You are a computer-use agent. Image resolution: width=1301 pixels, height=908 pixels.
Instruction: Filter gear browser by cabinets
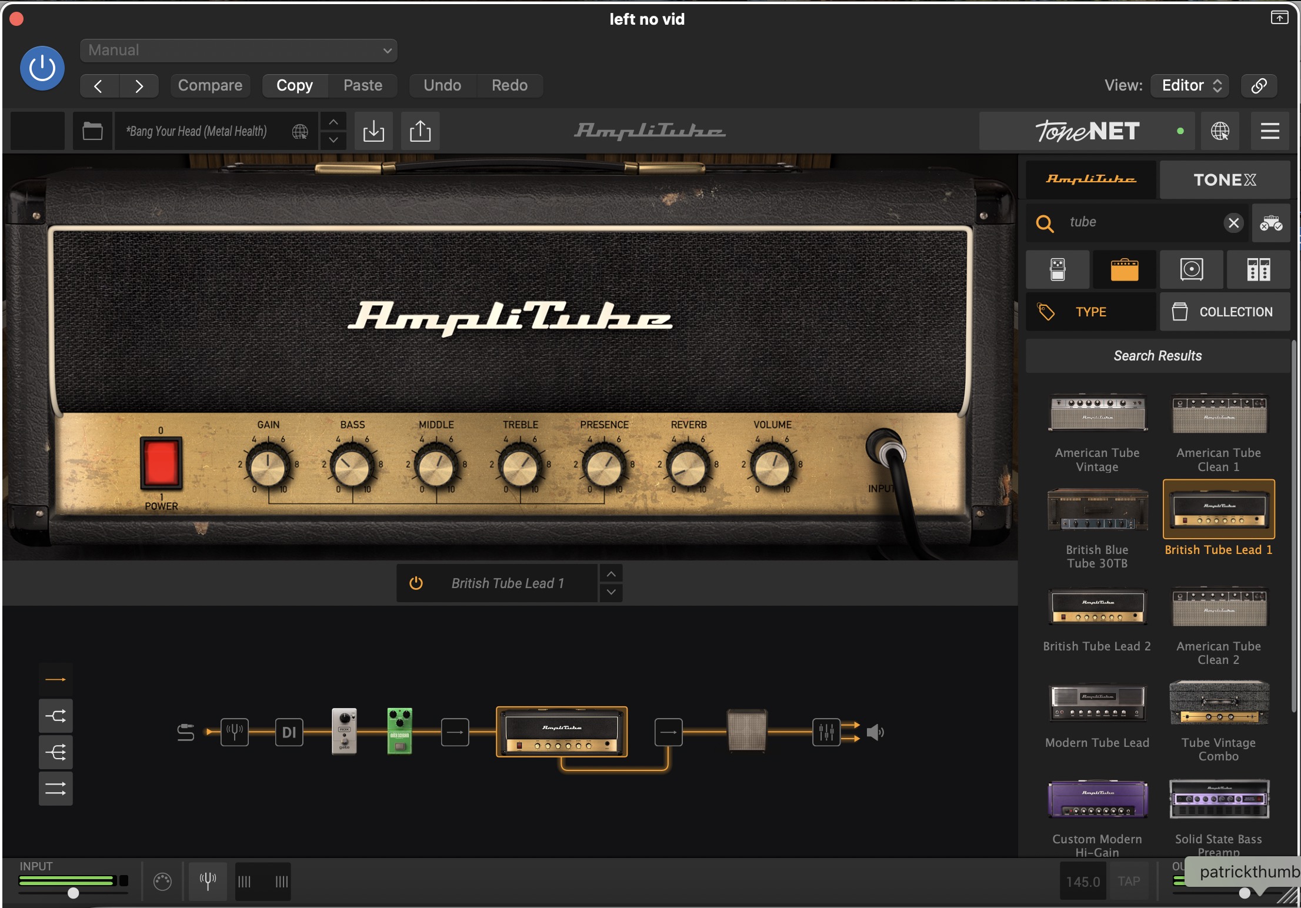[1192, 270]
